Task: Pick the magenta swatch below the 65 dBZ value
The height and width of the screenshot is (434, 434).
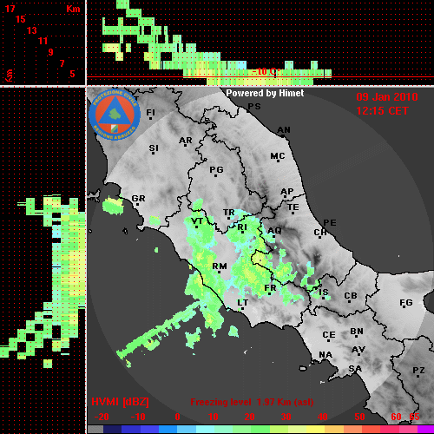Action: (x=425, y=430)
